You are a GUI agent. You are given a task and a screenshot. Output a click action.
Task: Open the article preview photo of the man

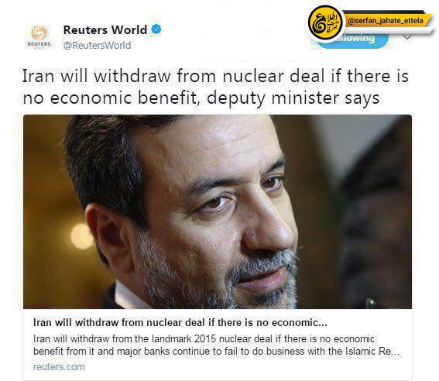click(218, 211)
